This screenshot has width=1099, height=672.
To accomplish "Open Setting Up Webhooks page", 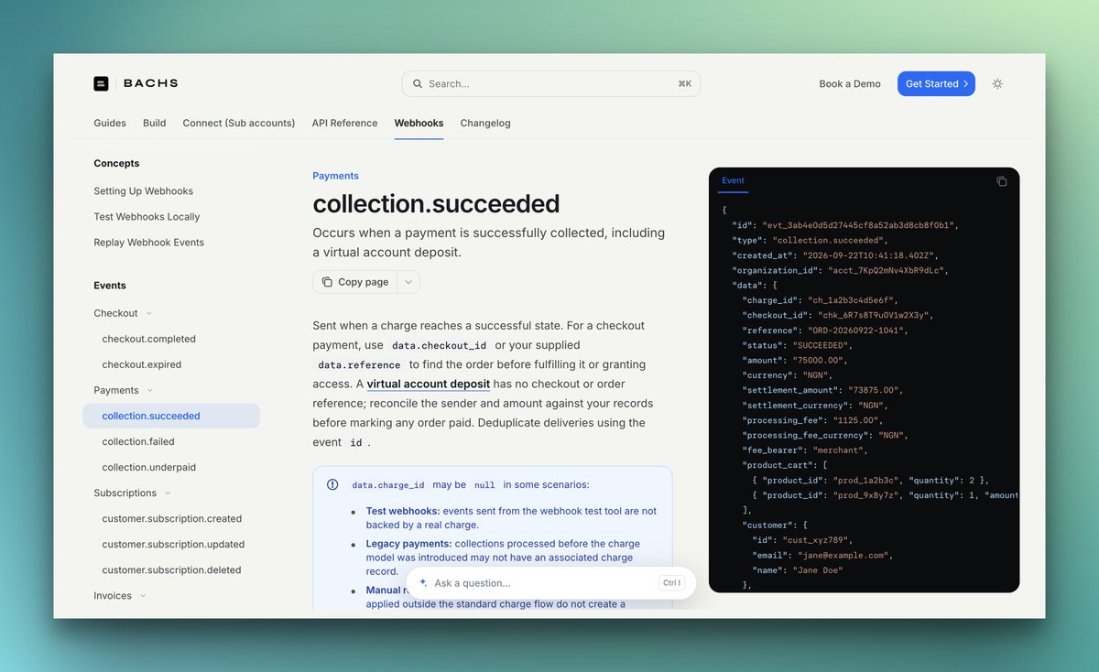I will tap(143, 190).
